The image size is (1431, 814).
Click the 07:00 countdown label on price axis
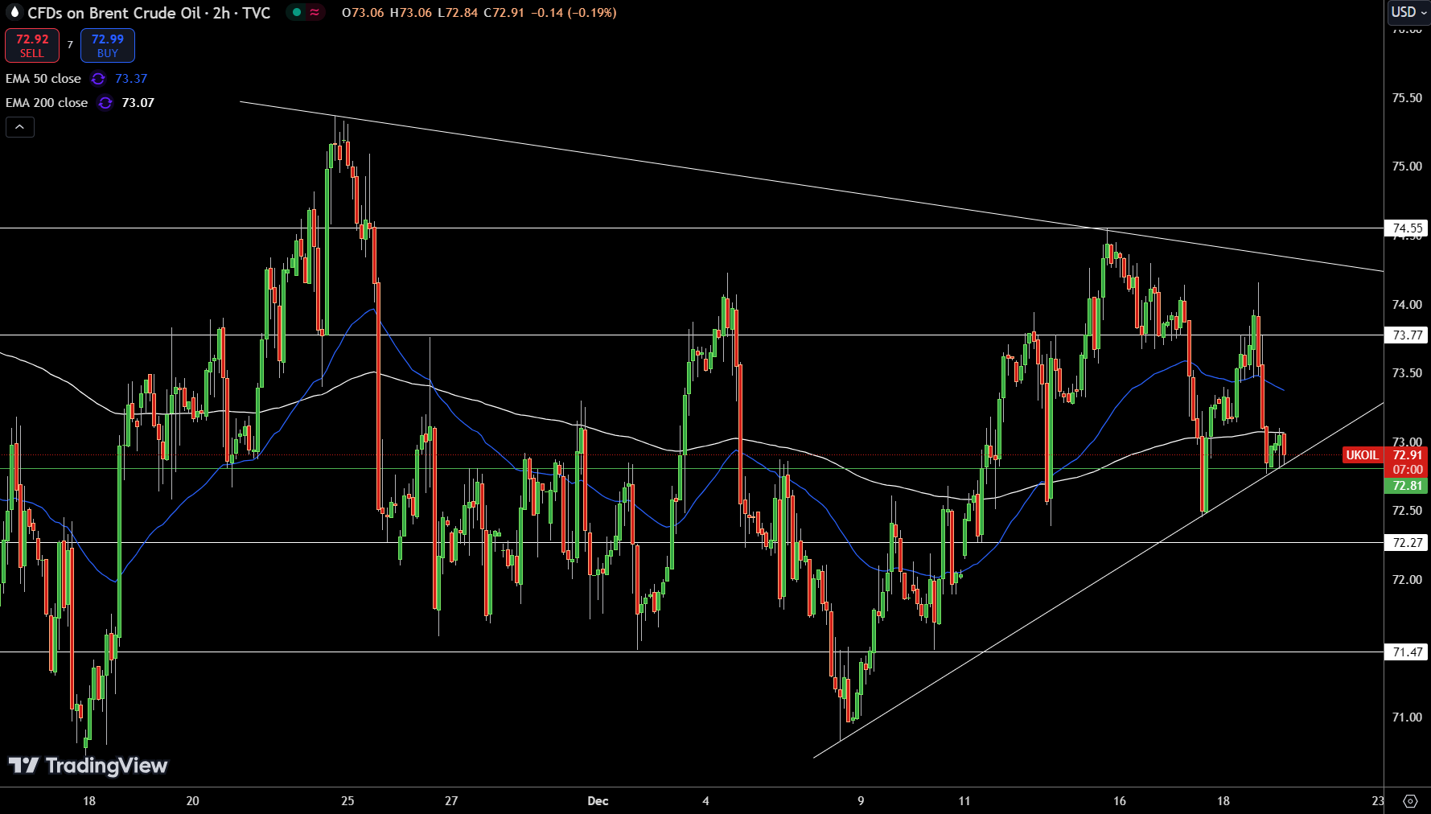[x=1408, y=470]
